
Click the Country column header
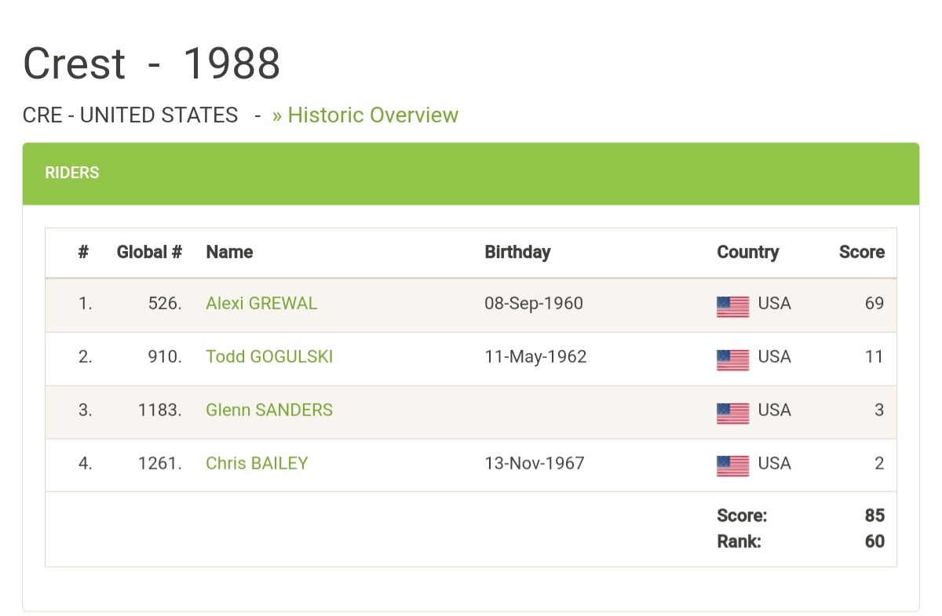(x=748, y=252)
